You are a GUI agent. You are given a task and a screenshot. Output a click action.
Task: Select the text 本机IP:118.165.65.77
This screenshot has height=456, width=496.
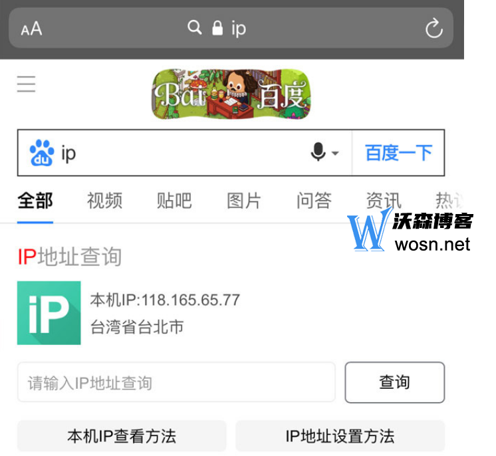(165, 300)
